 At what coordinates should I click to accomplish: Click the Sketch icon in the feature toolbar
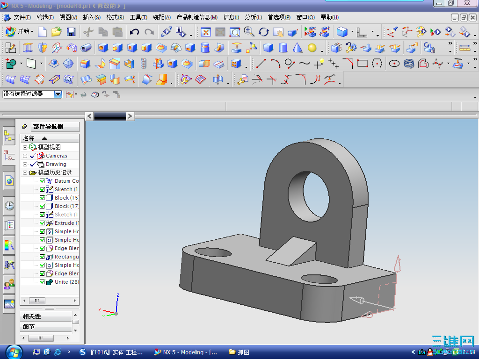click(11, 48)
